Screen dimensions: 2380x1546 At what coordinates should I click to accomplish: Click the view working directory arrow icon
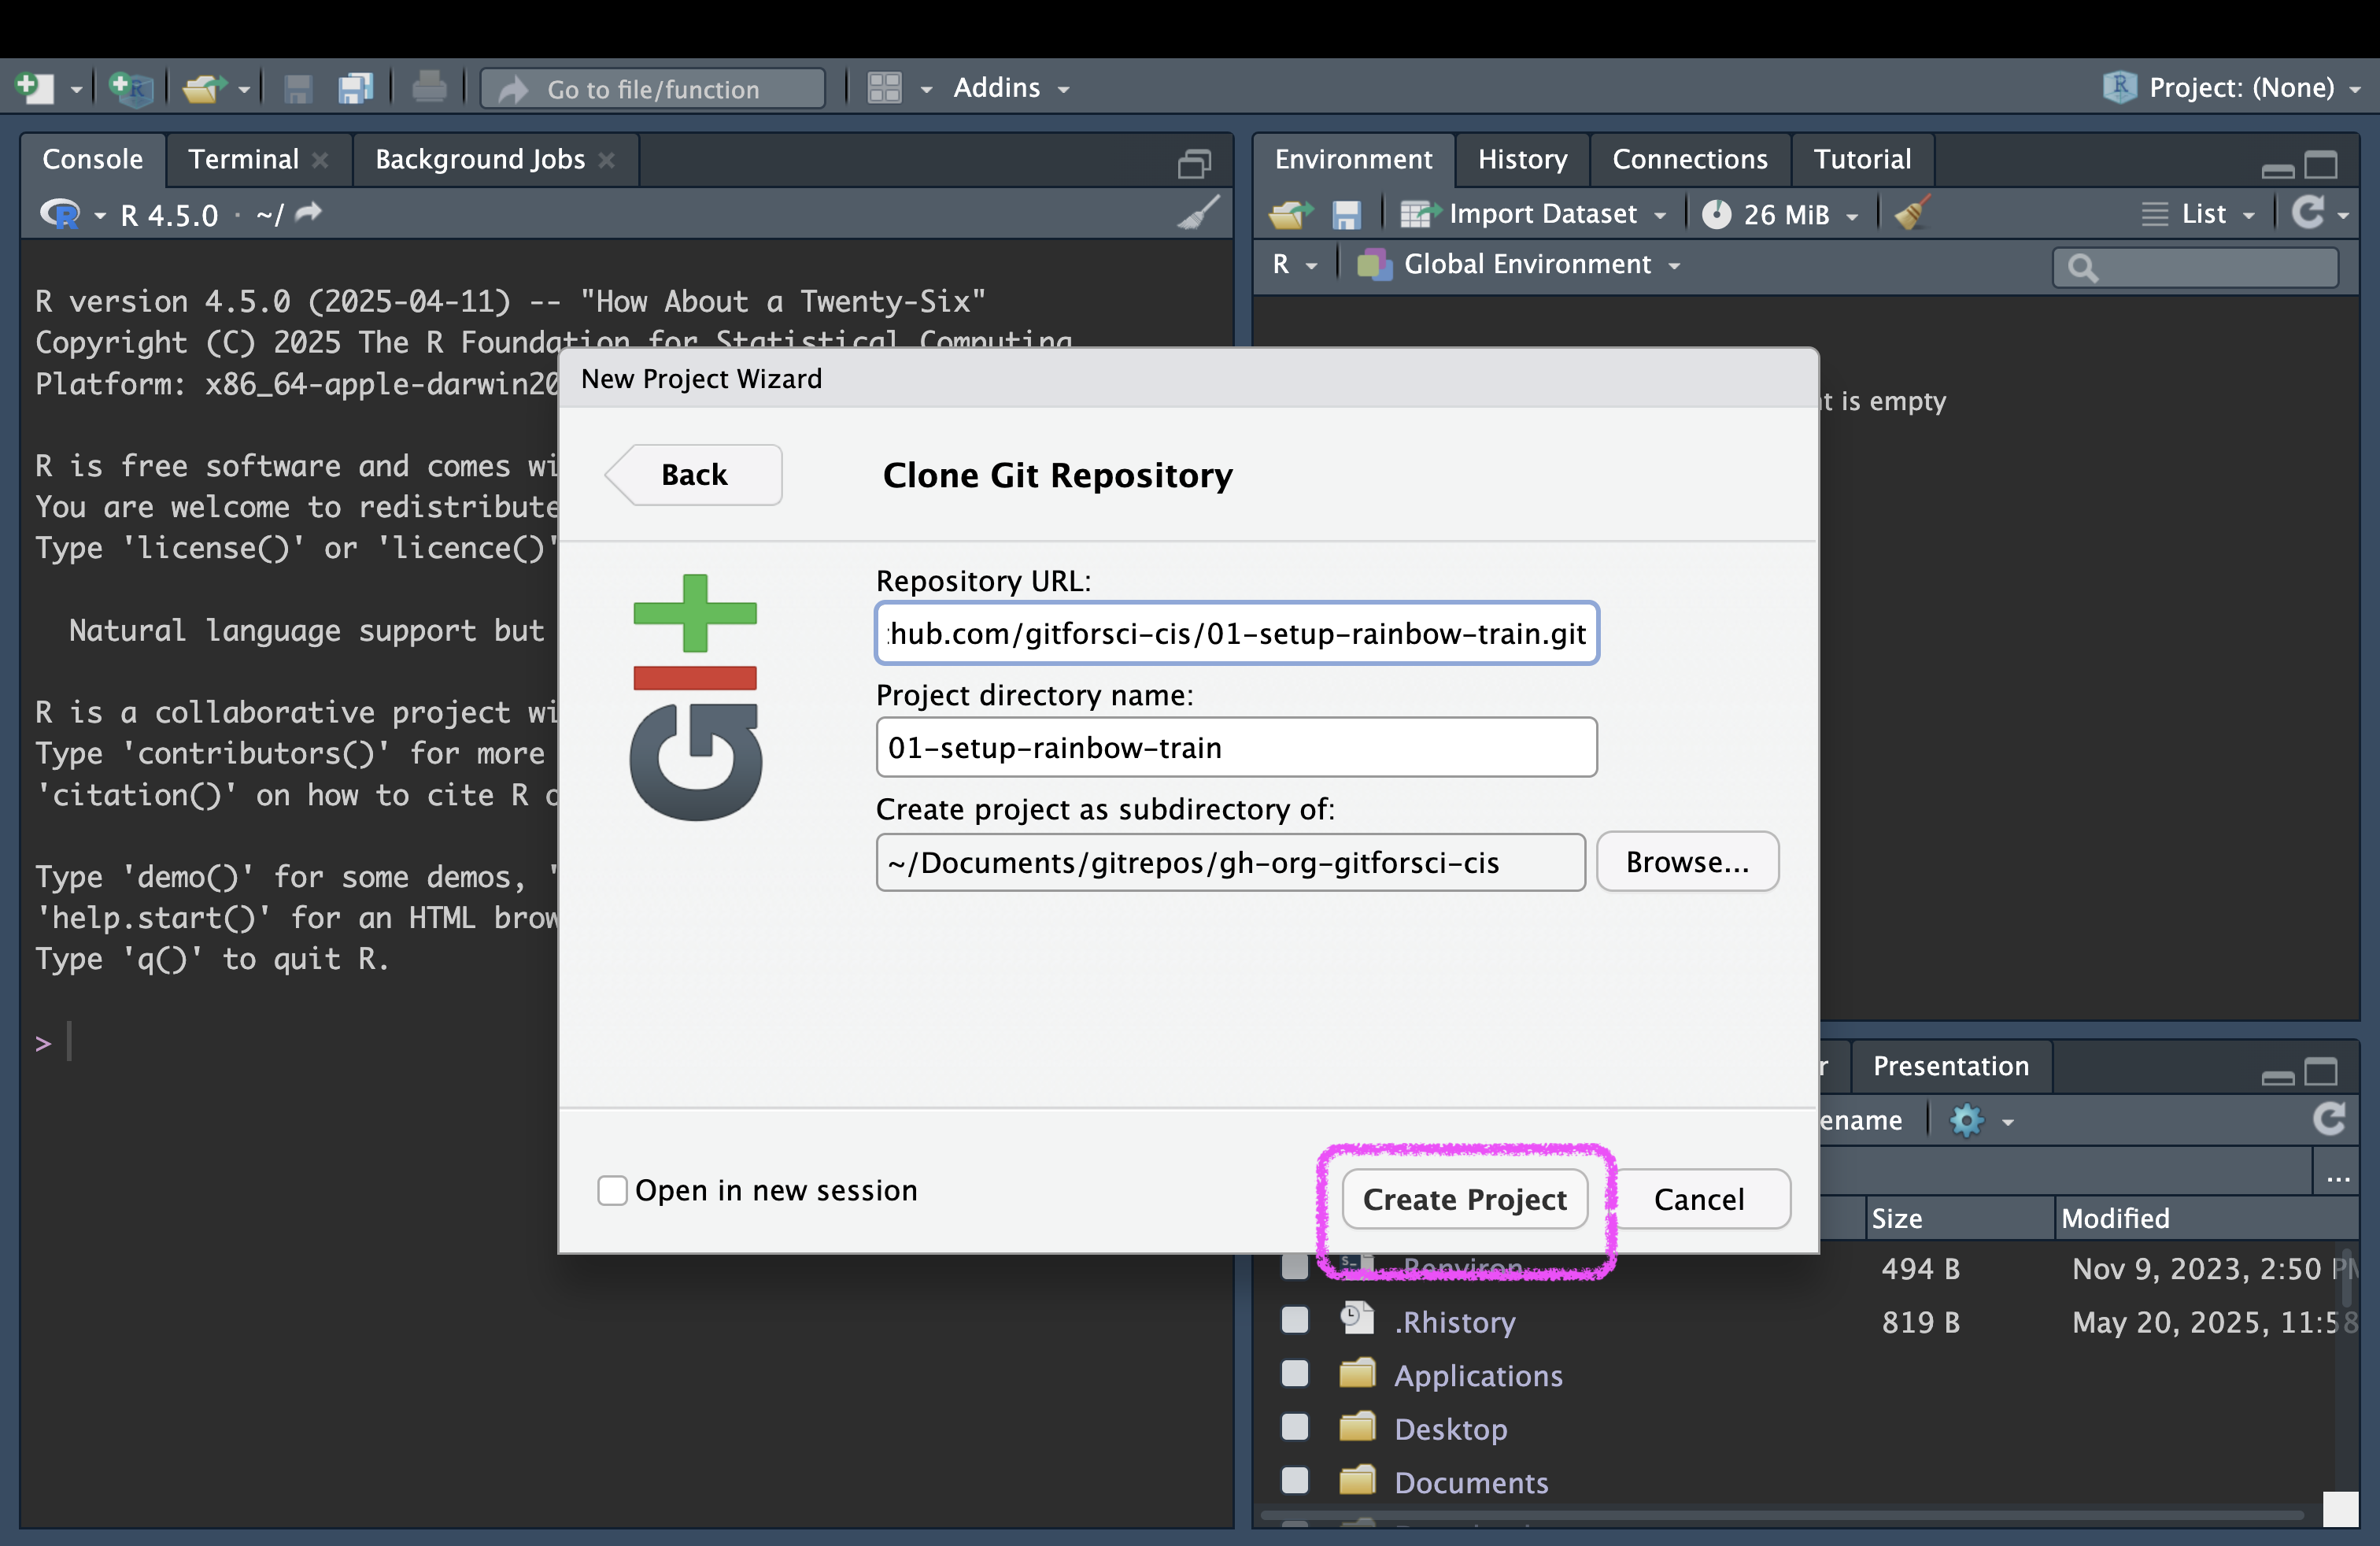click(309, 212)
